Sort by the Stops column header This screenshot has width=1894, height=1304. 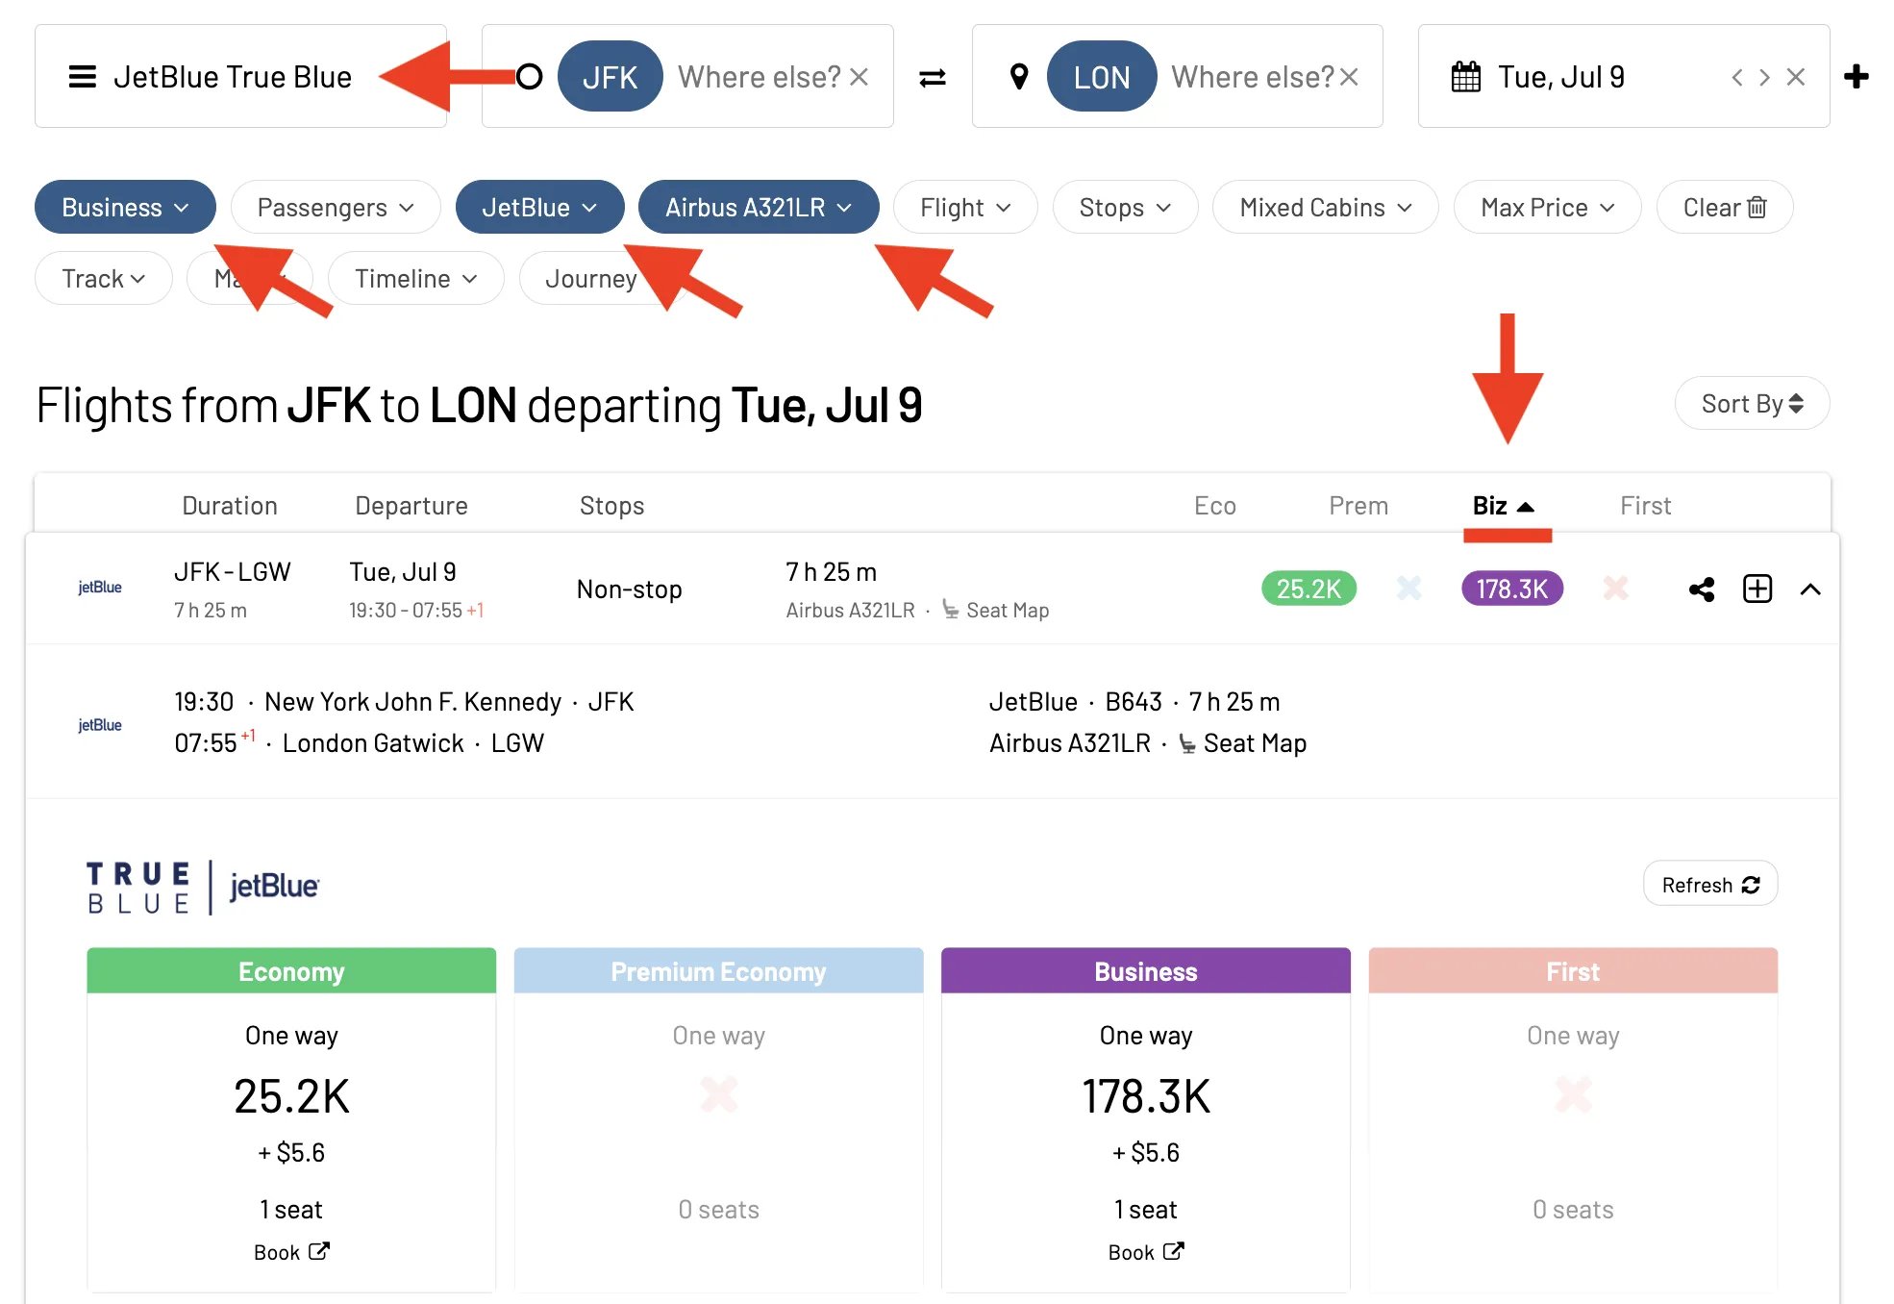click(x=611, y=505)
